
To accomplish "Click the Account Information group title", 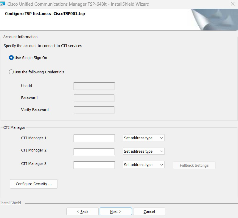I will point(20,37).
